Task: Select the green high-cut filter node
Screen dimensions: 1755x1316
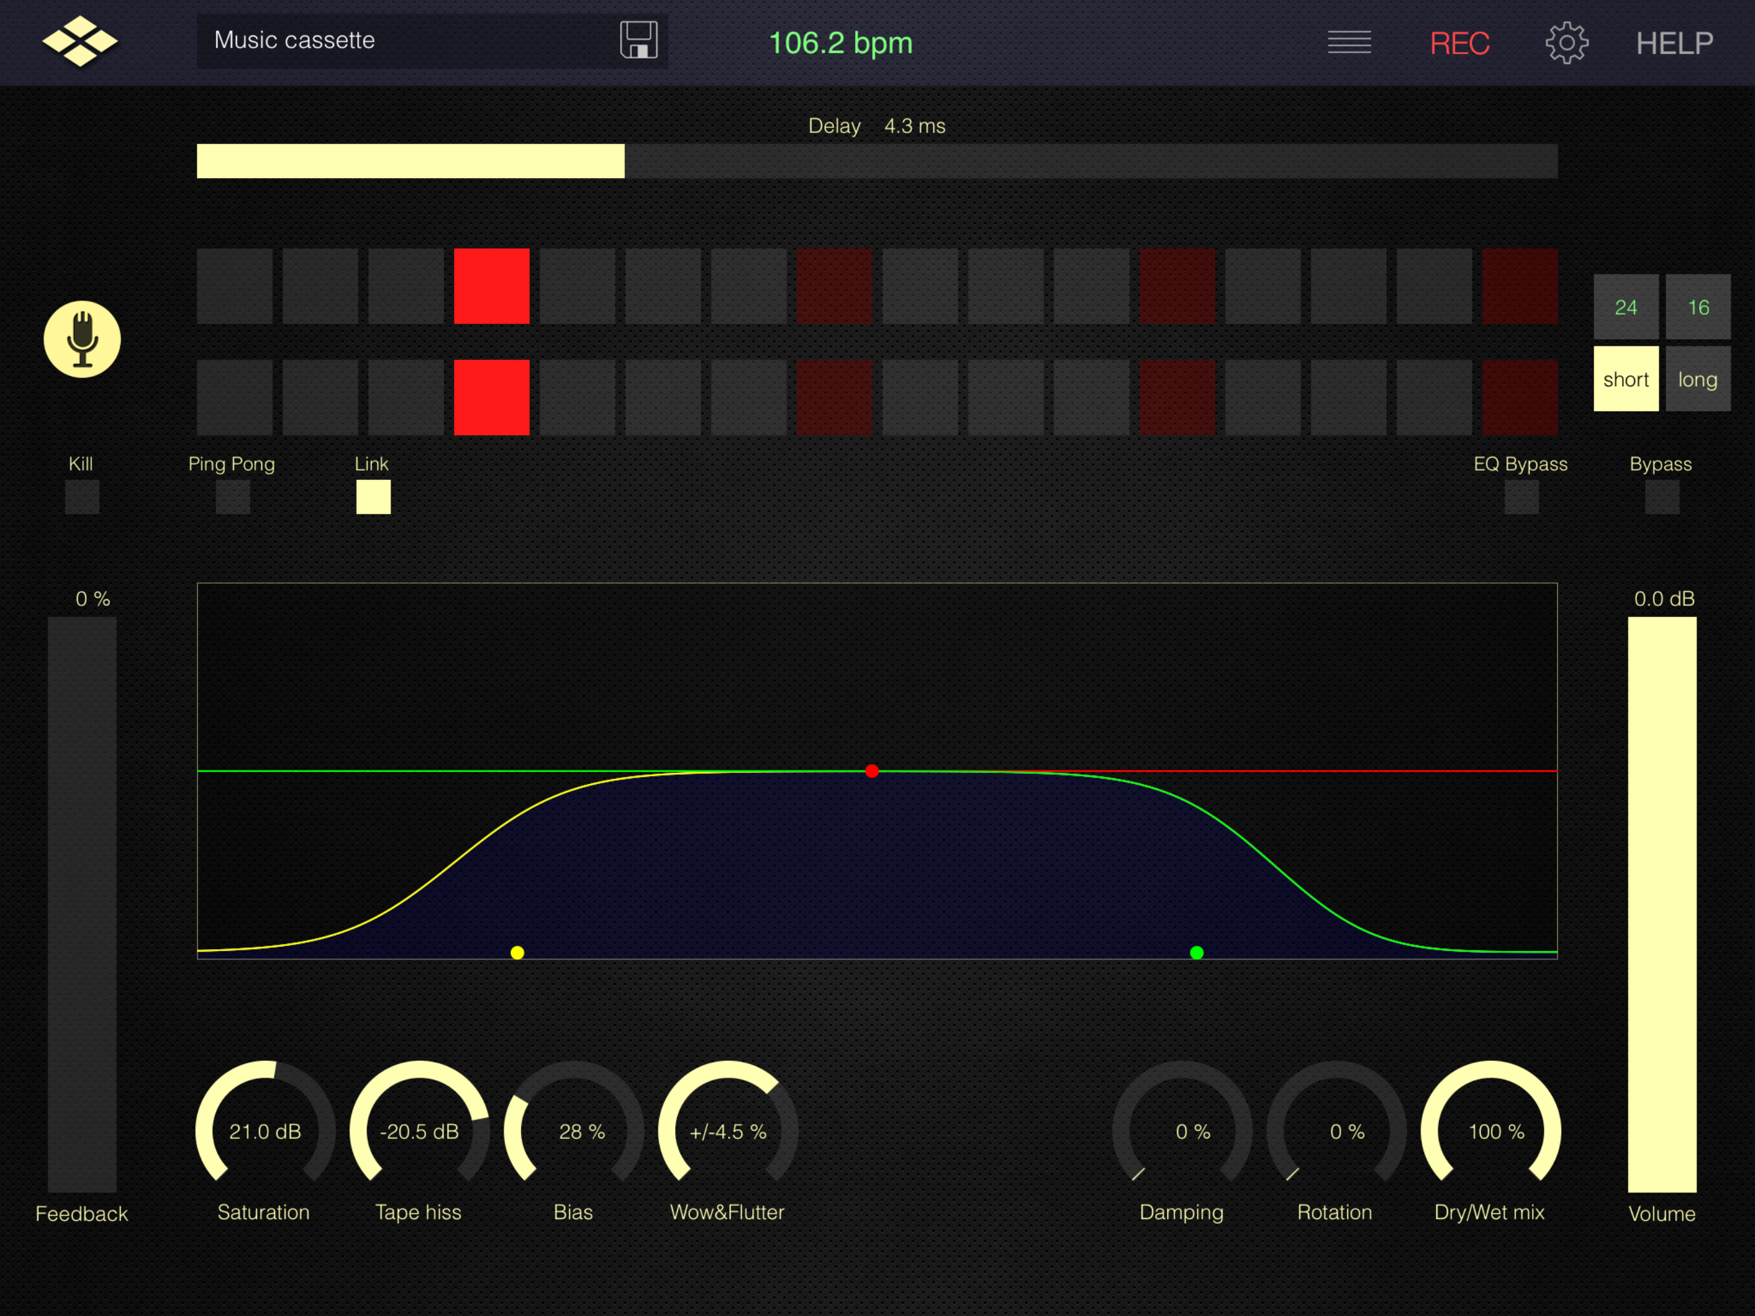Action: click(1197, 952)
